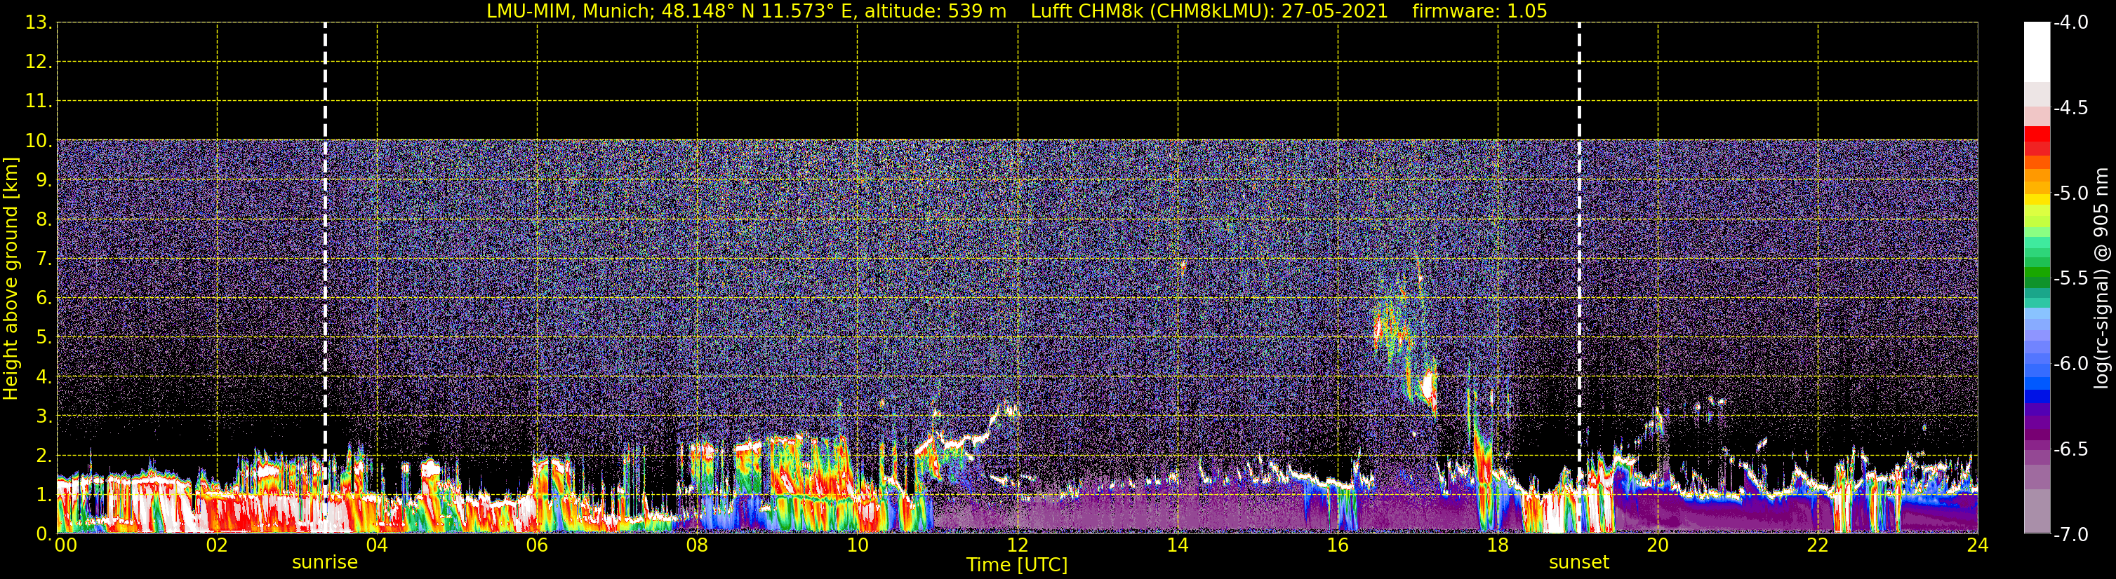
Task: Click the '-4.0' colorbar tick label
Action: pos(2070,23)
